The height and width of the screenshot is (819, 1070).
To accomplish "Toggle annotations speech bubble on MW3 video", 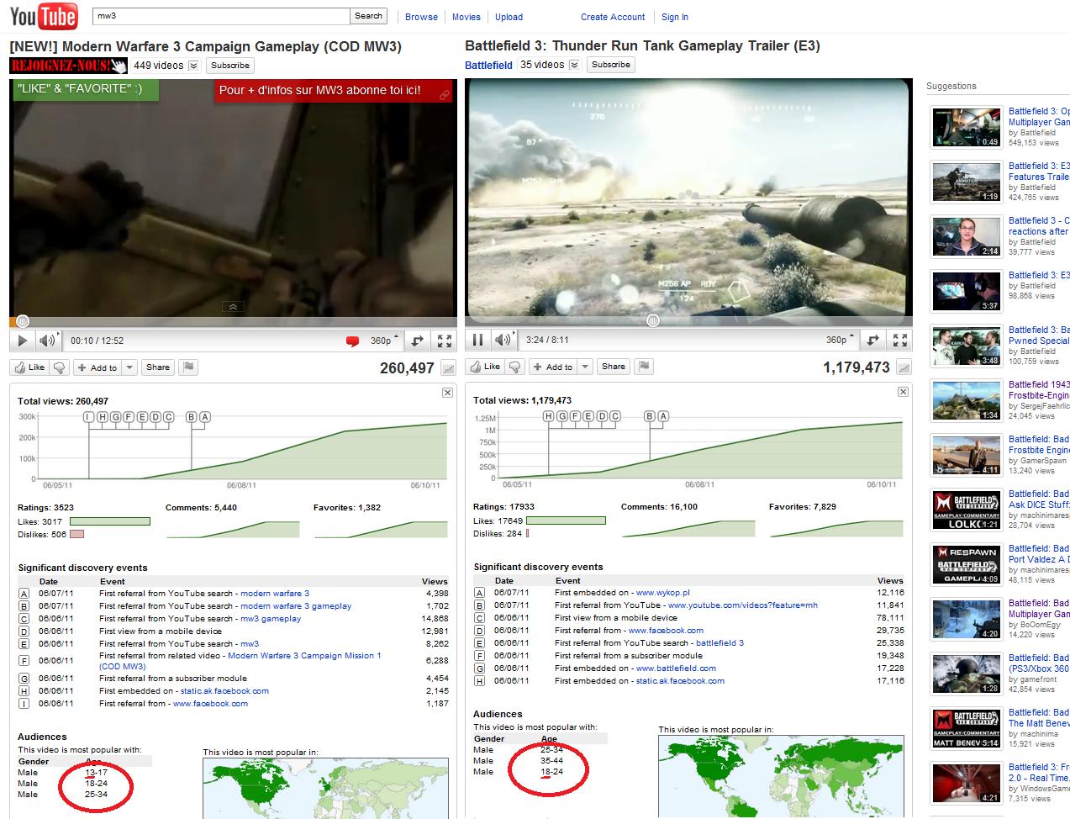I will tap(353, 341).
